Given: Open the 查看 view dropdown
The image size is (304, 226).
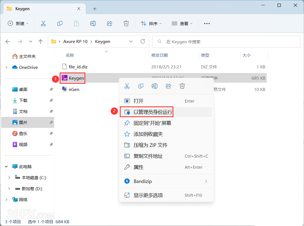Looking at the screenshot, I should (182, 24).
